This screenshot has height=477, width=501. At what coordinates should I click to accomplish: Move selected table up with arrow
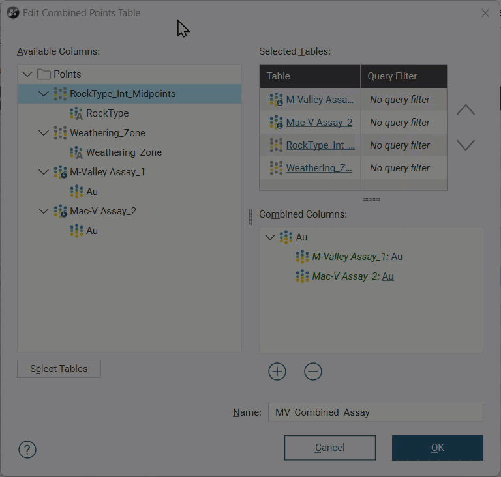pos(465,110)
